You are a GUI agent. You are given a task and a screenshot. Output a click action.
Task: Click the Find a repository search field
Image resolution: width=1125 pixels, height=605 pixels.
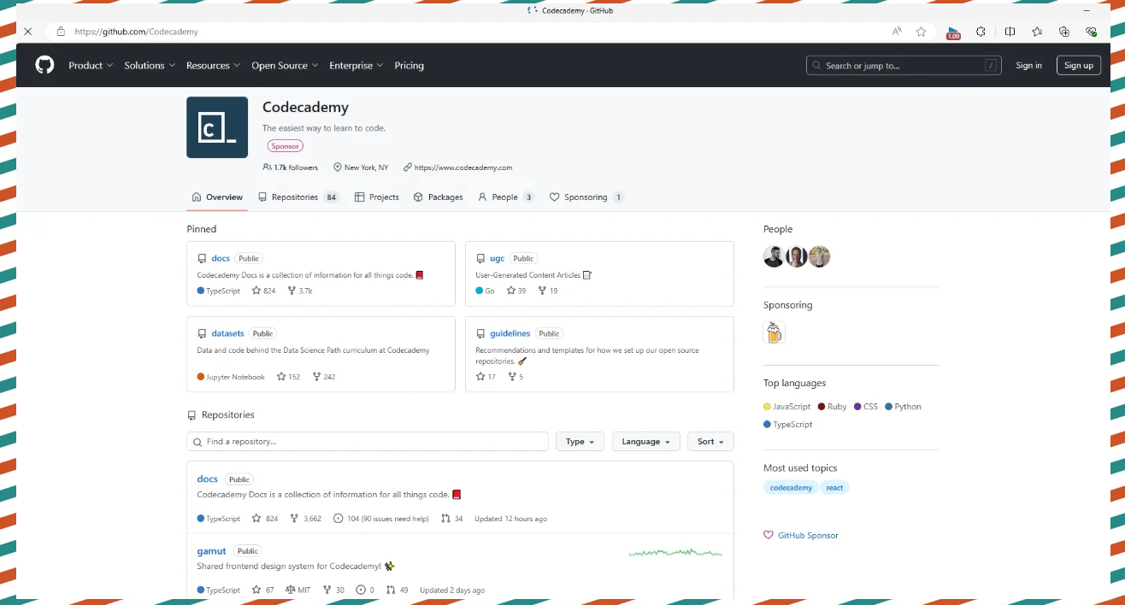(x=368, y=442)
